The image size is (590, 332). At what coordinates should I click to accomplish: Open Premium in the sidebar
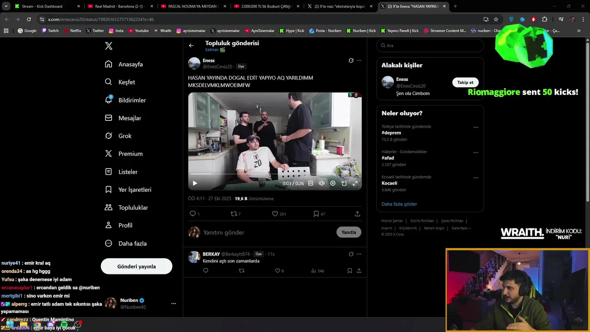[x=124, y=154]
